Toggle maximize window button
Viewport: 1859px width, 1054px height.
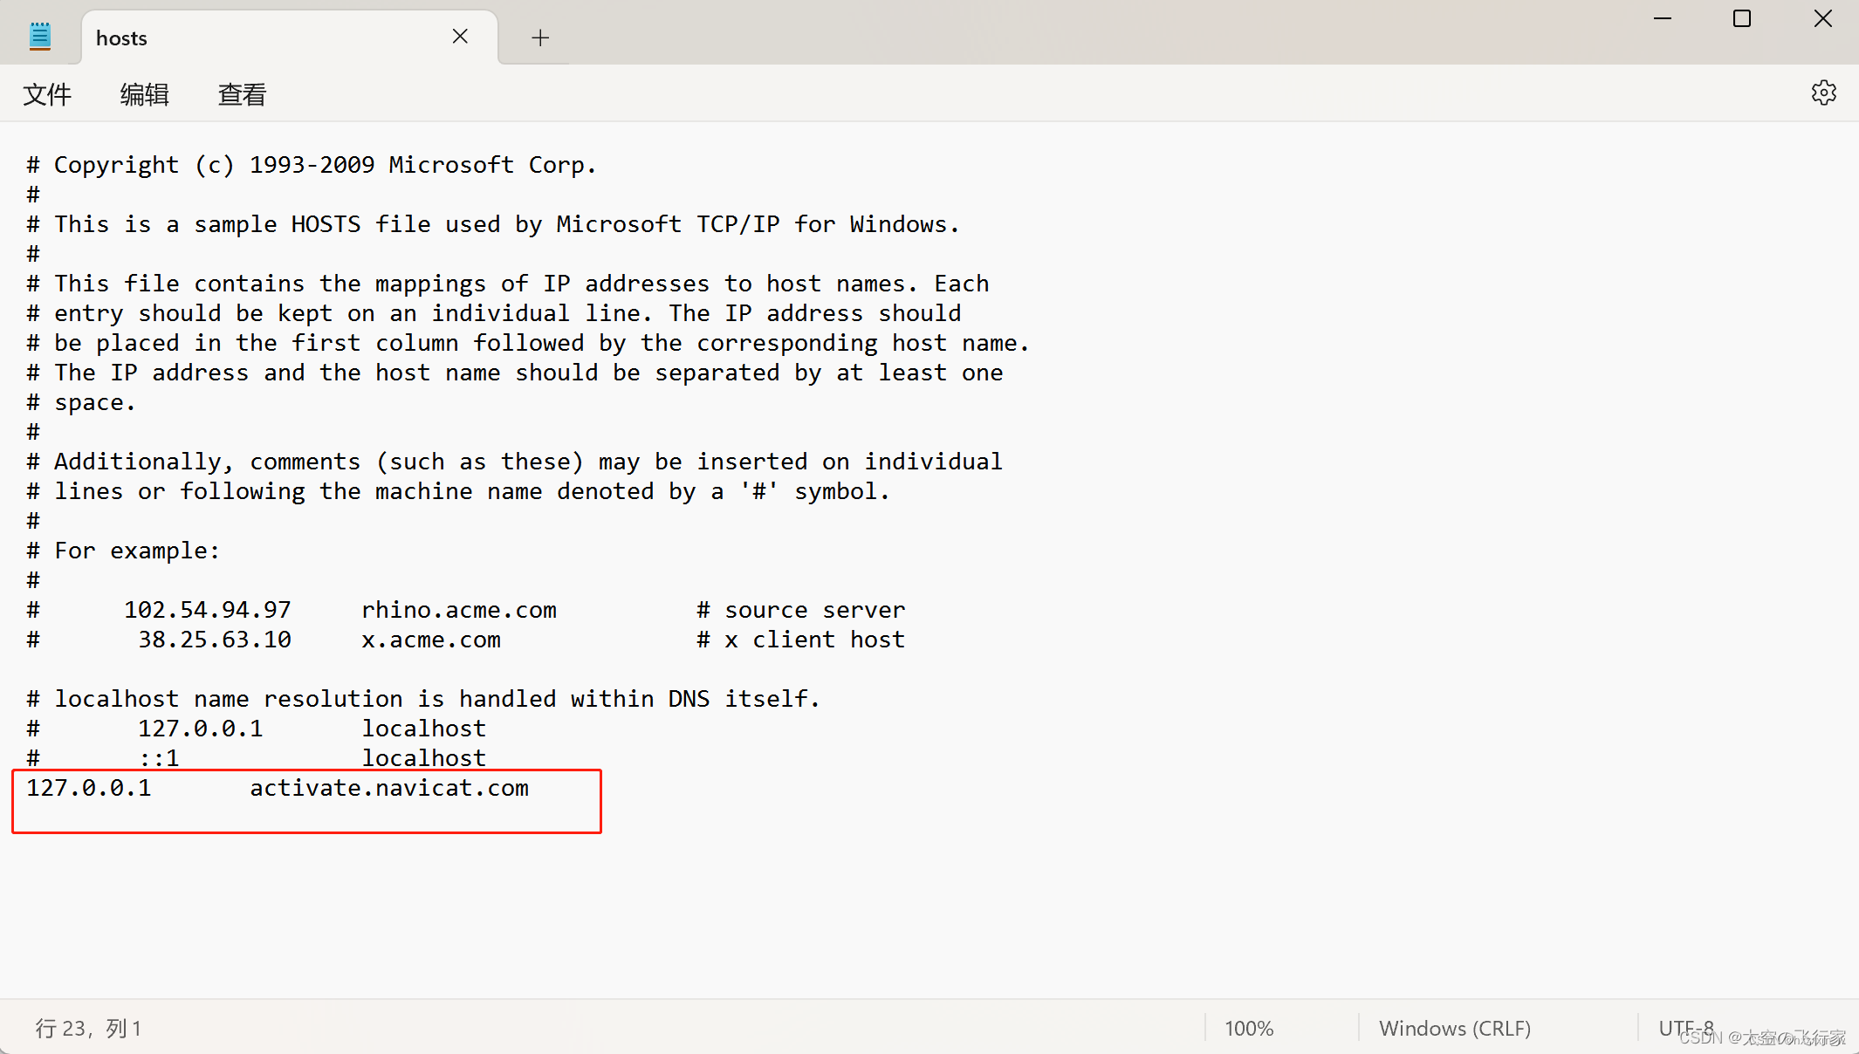1741,19
